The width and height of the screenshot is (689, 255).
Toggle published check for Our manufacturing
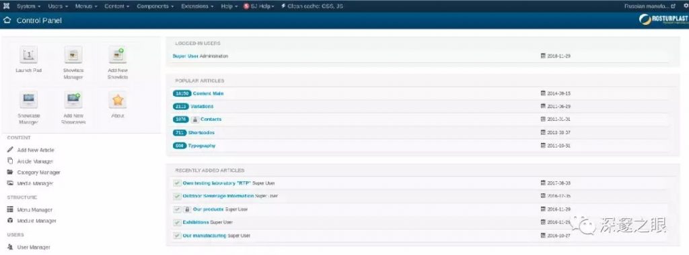click(177, 236)
